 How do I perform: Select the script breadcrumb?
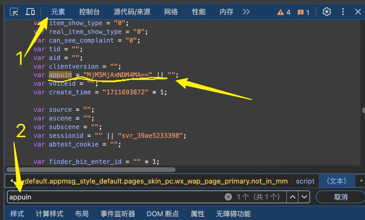click(x=305, y=181)
